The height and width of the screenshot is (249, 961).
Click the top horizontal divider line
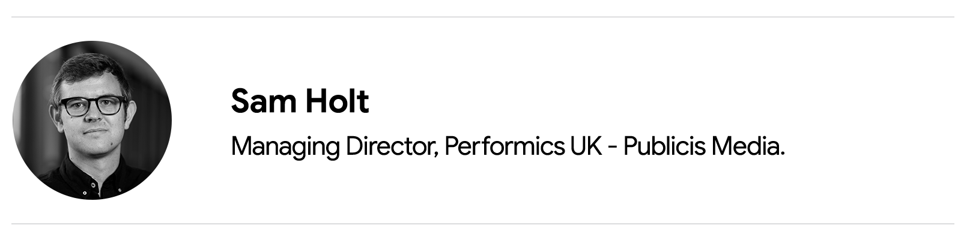pyautogui.click(x=483, y=17)
